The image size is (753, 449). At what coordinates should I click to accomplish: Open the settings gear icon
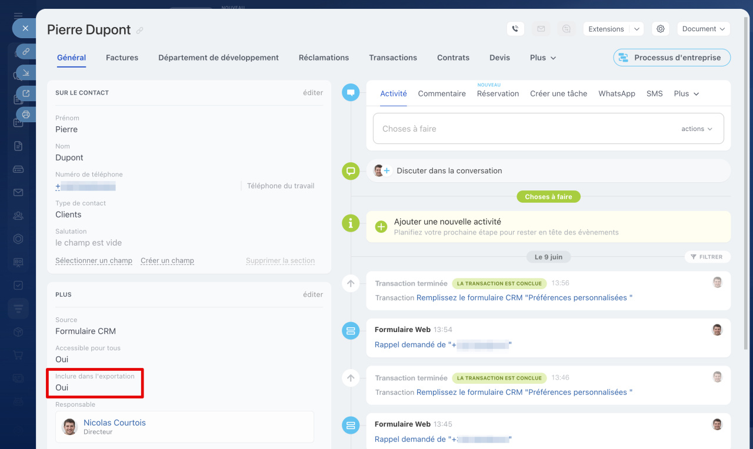pyautogui.click(x=661, y=29)
